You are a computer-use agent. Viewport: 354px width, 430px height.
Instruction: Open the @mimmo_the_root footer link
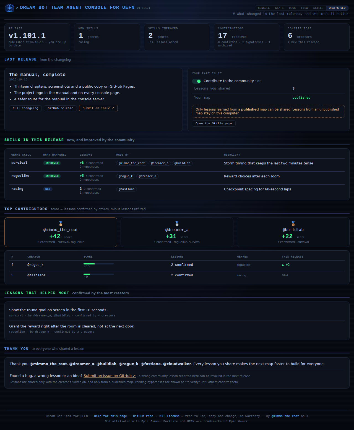(285, 416)
